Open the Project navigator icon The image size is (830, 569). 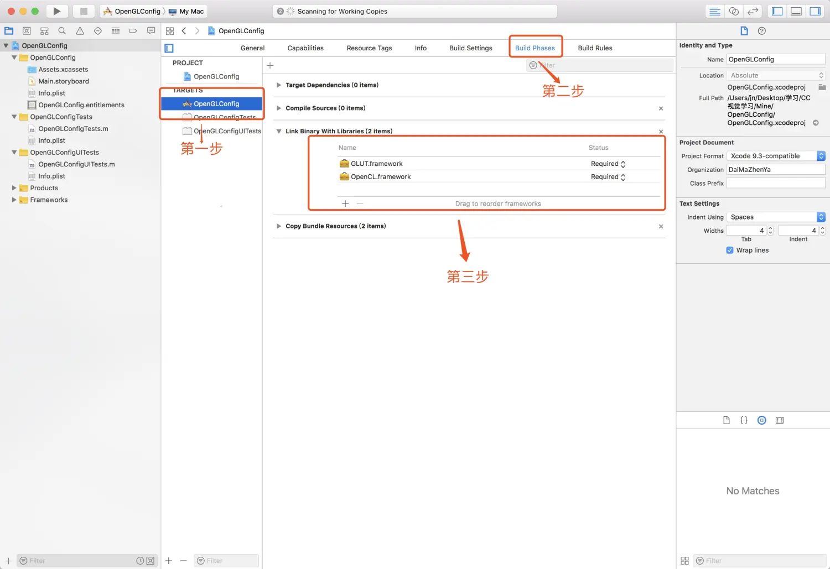[x=9, y=31]
